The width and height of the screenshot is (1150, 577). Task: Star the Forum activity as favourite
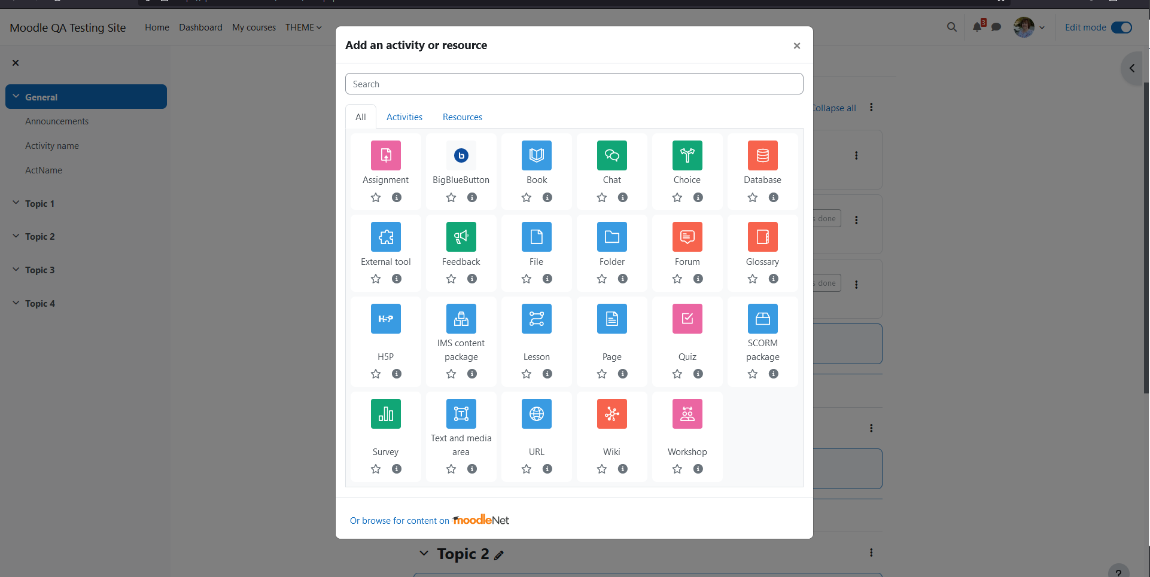(677, 279)
